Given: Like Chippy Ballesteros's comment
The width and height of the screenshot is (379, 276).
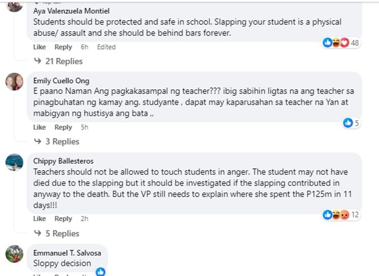Looking at the screenshot, I should pos(39,219).
